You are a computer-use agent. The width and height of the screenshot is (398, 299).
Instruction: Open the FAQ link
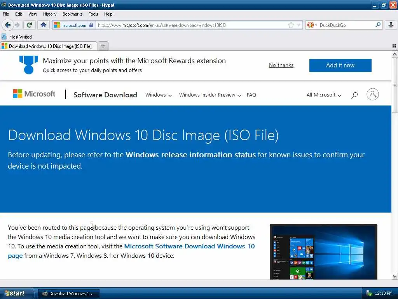(251, 95)
